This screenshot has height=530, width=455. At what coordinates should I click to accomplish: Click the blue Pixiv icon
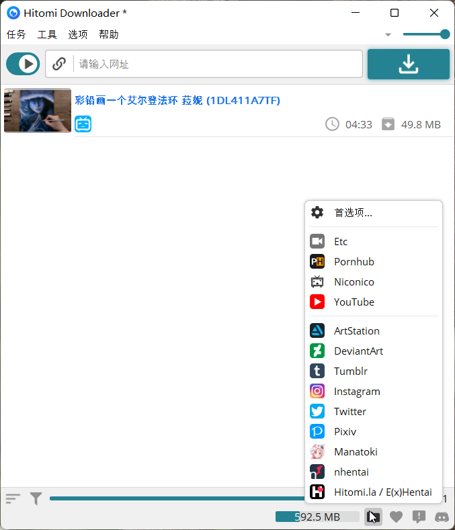point(317,432)
